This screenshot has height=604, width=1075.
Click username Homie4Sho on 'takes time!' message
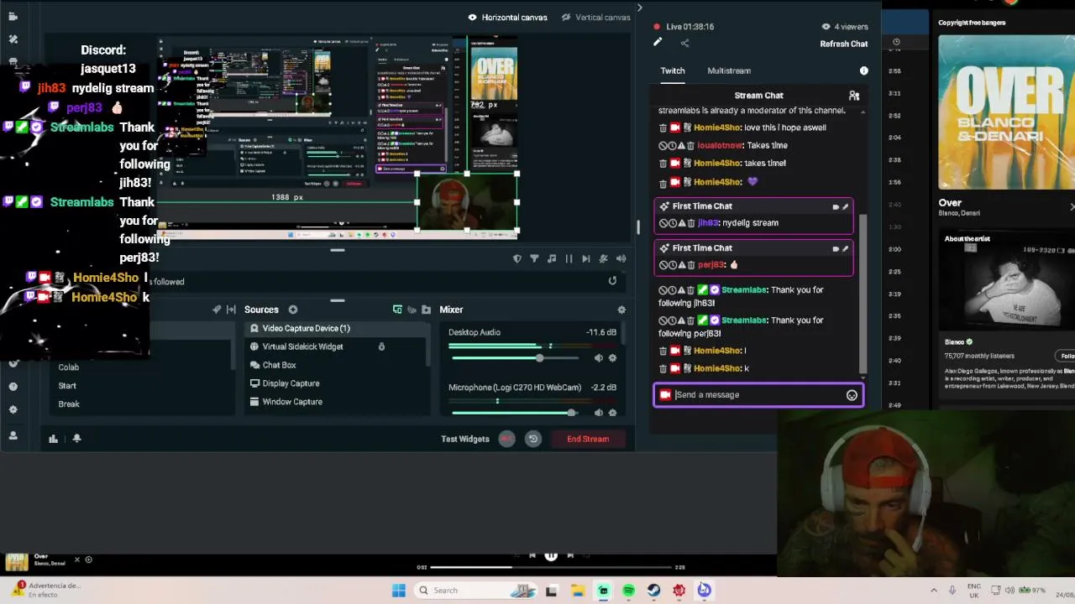pos(717,164)
